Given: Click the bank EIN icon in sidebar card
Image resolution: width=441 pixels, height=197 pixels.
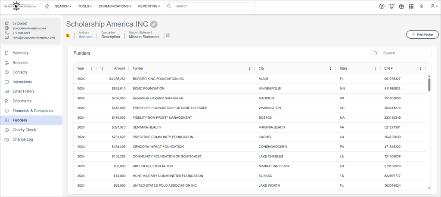Looking at the screenshot, I should click(7, 24).
